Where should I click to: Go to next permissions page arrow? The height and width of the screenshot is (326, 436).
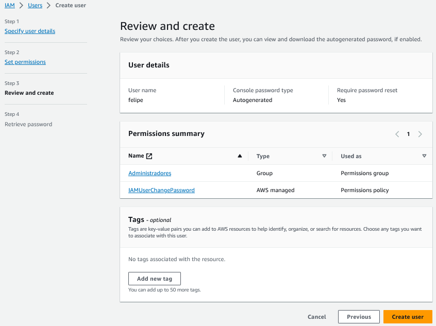click(x=420, y=134)
